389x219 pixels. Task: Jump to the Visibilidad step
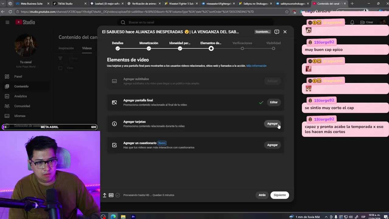[274, 46]
